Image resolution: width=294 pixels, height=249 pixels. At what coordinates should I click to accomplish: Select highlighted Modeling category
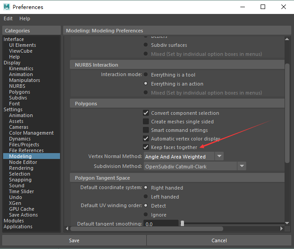pyautogui.click(x=32, y=156)
